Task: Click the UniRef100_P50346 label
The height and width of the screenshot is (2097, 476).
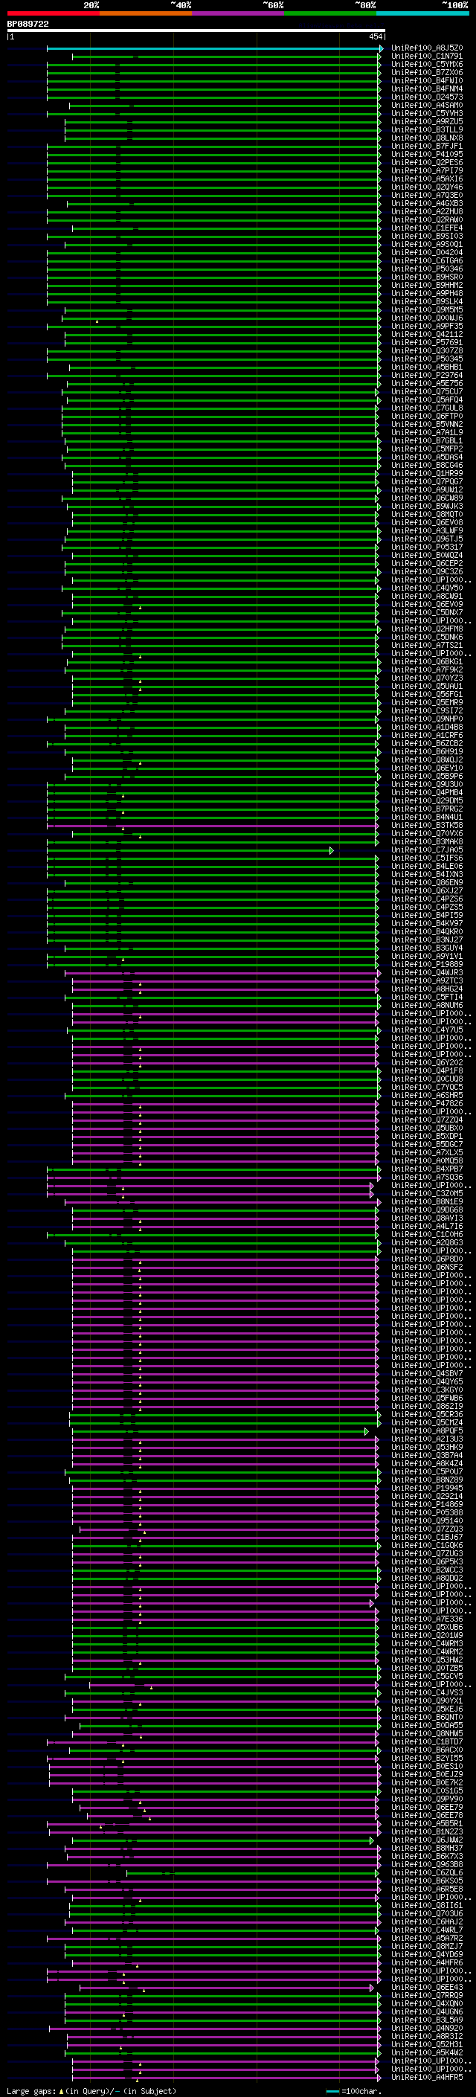Action: (x=427, y=269)
